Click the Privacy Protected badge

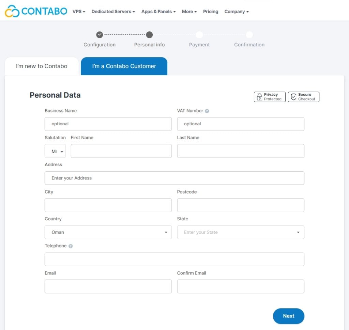[269, 97]
